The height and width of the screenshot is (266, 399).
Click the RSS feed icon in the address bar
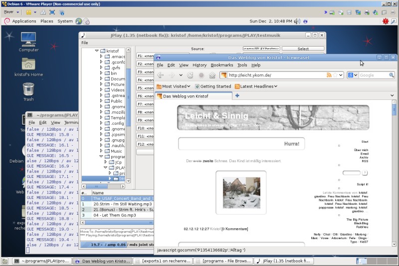[329, 75]
